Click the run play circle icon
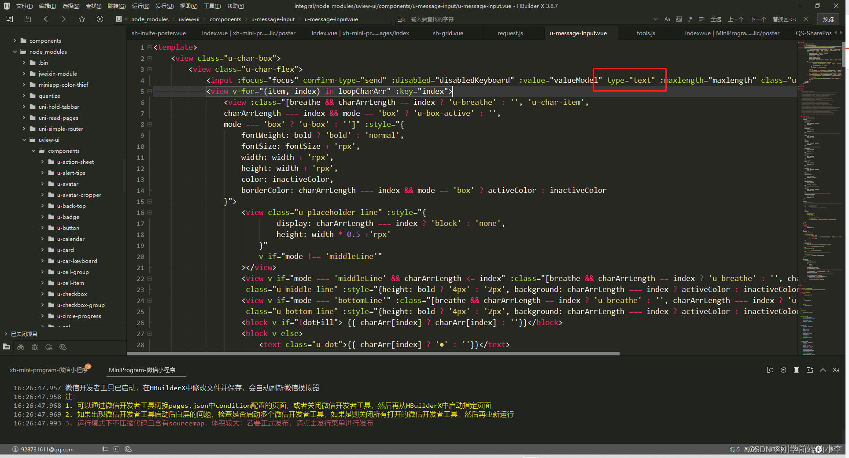Image resolution: width=849 pixels, height=458 pixels. click(x=100, y=19)
